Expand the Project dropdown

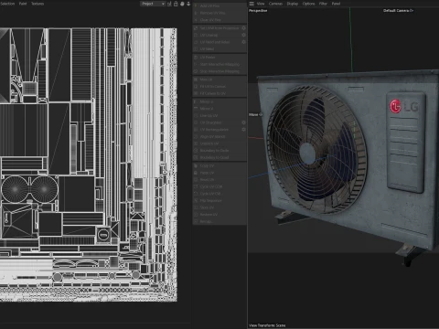tap(153, 4)
